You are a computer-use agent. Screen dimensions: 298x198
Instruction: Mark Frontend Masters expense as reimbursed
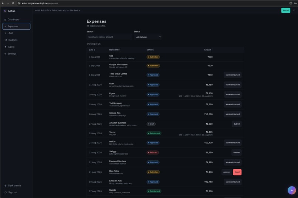[x=233, y=162]
